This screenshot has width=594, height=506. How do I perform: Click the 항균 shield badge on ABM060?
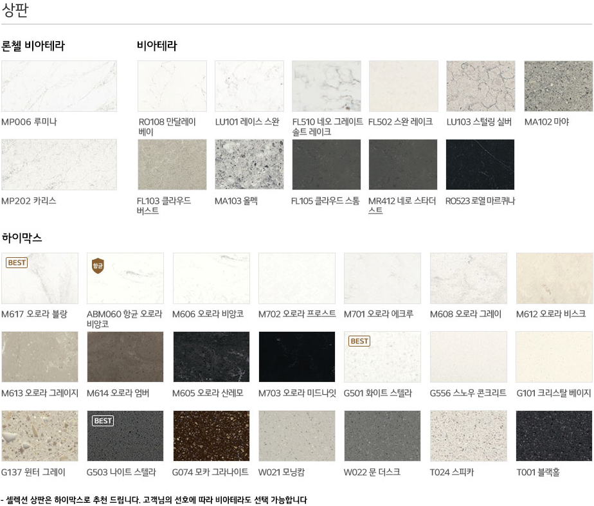point(98,266)
